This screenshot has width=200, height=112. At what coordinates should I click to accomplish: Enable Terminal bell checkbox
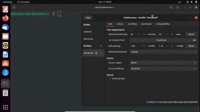[x=110, y=79]
